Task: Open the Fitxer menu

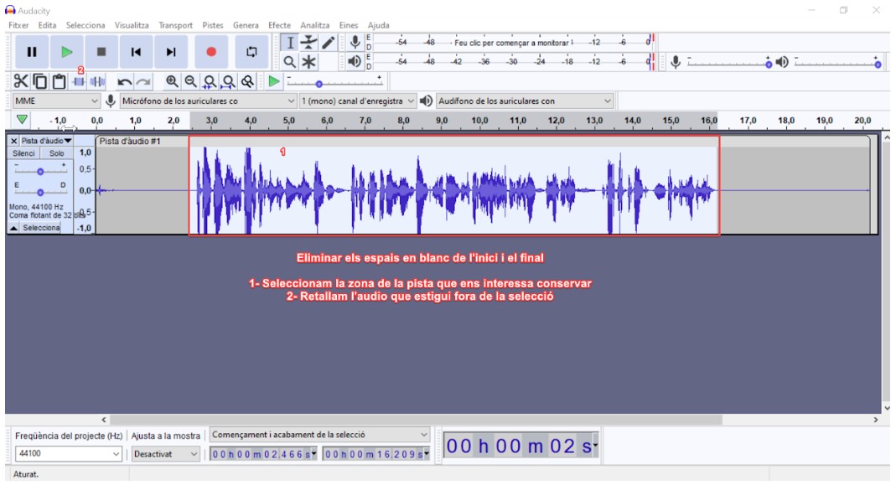Action: (x=18, y=25)
